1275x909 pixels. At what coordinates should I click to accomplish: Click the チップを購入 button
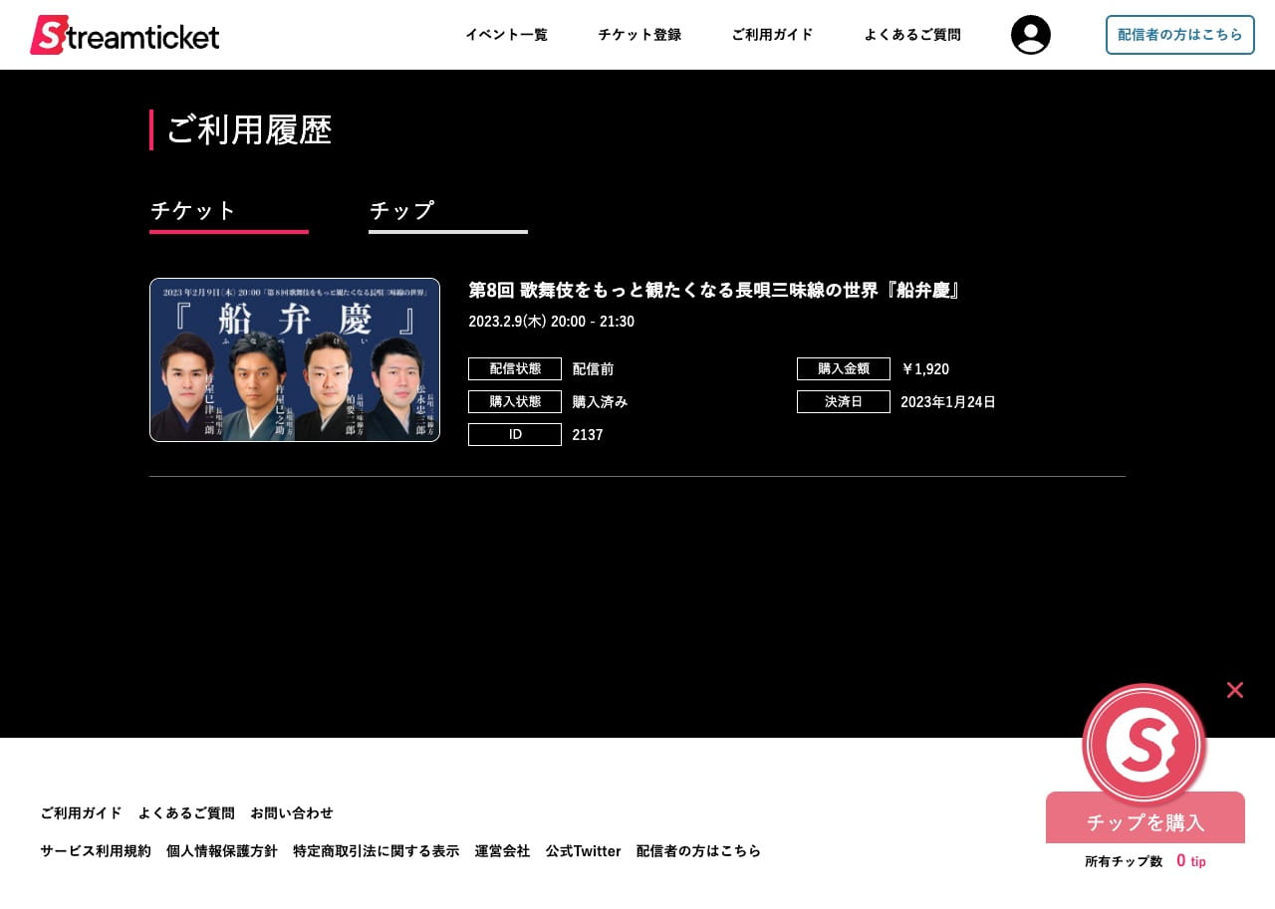point(1146,821)
